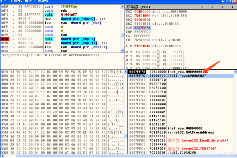Click the registers header '寄存器 (MMX)'
Image resolution: width=237 pixels, height=158 pixels.
pos(138,7)
